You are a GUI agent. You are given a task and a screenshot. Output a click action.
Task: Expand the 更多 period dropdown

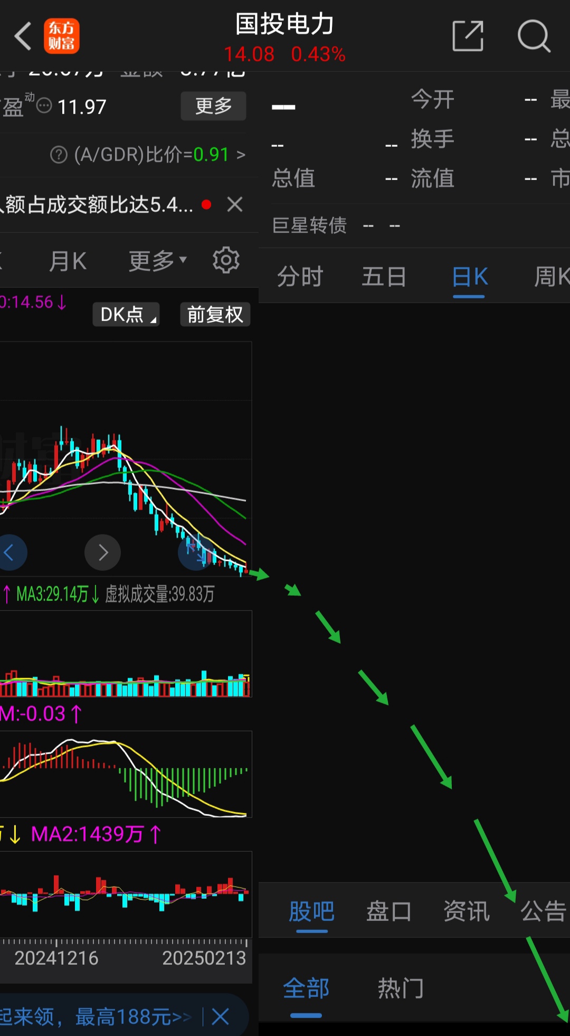coord(158,260)
